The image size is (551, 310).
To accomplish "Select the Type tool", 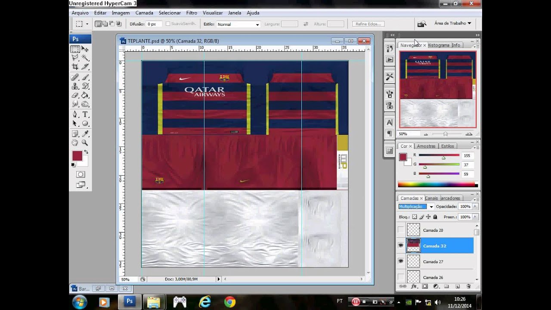I will click(85, 115).
